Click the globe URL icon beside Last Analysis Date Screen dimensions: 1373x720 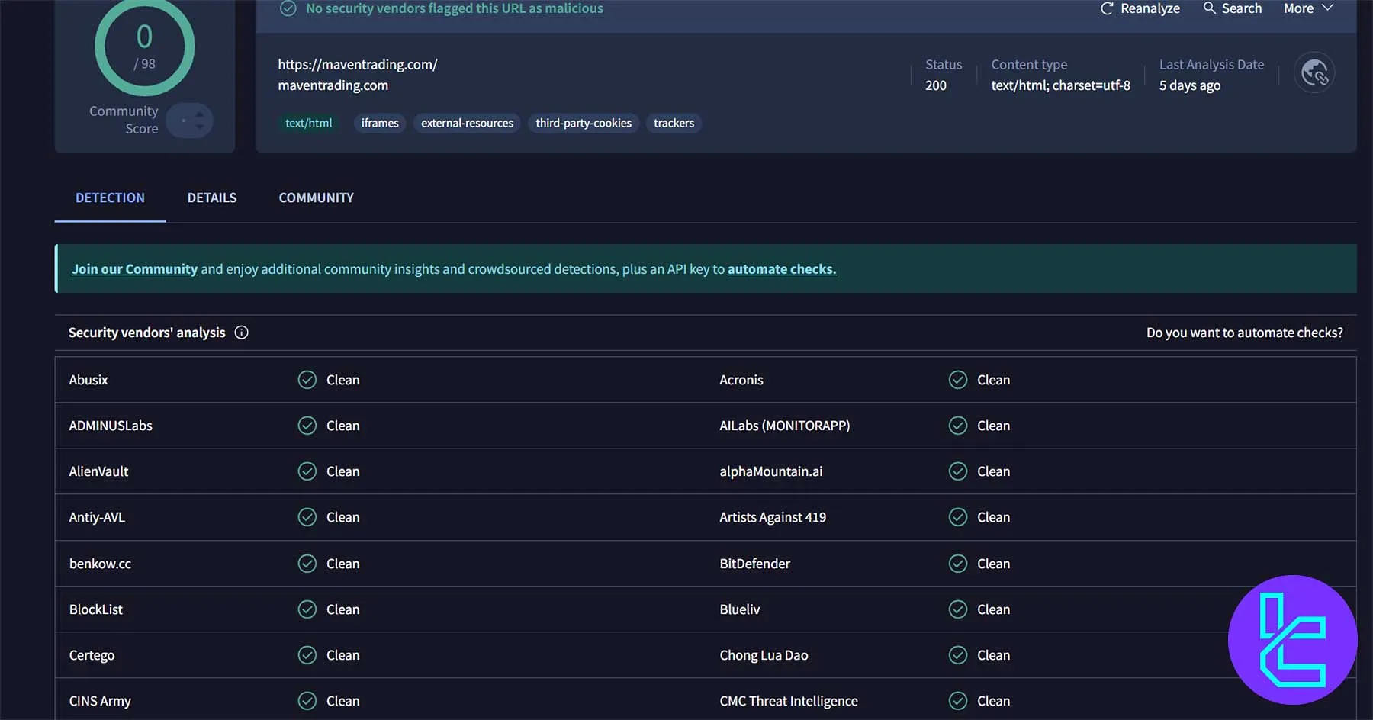[1314, 72]
